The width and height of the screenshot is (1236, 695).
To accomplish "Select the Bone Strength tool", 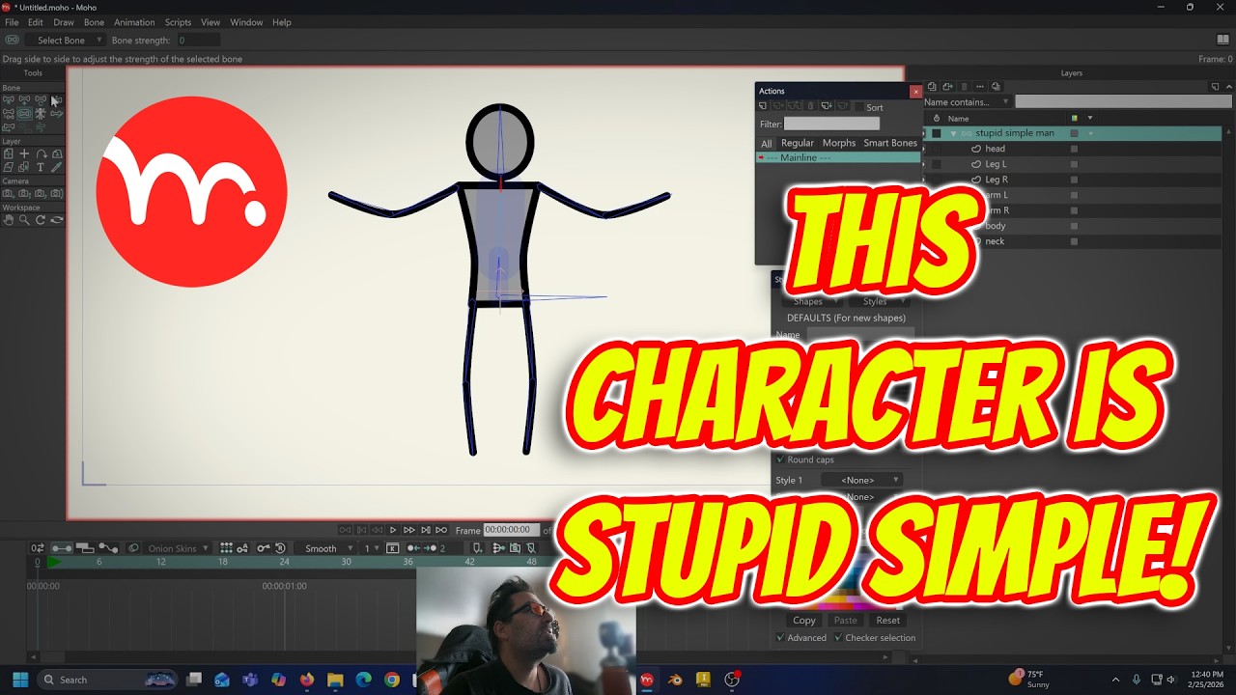I will [24, 113].
